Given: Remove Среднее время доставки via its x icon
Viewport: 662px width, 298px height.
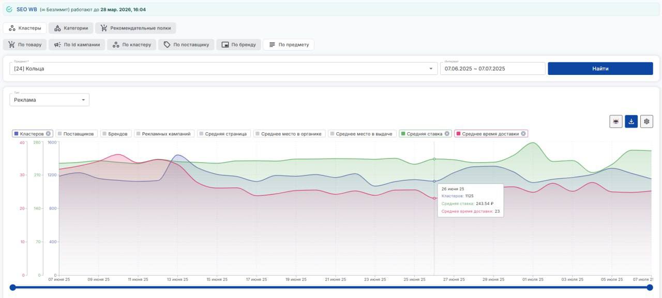Looking at the screenshot, I should click(523, 134).
